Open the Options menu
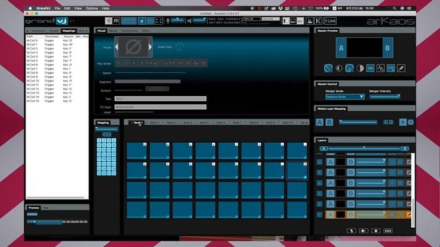Viewport: 440px width, 247px height. (x=91, y=8)
